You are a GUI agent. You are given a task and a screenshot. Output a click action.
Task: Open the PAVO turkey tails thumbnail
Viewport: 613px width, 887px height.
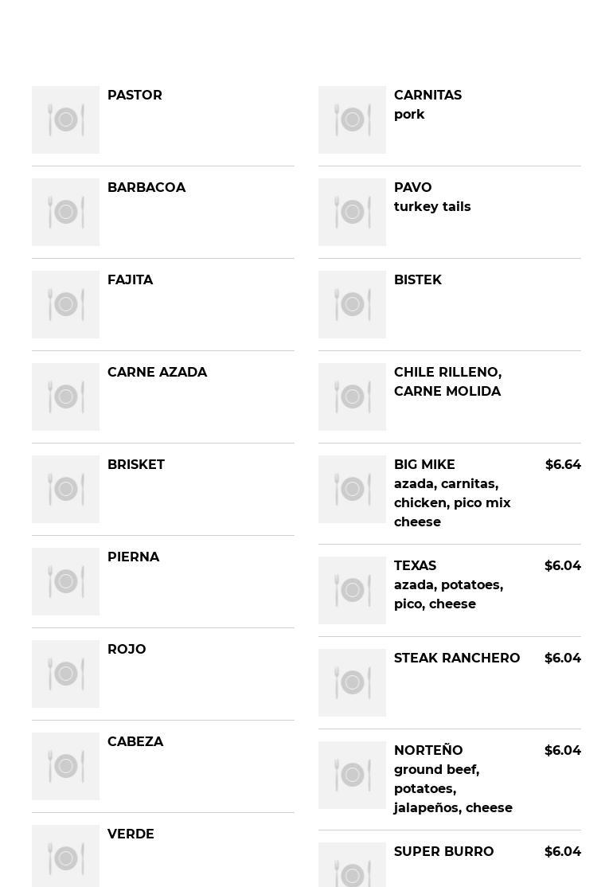click(352, 212)
